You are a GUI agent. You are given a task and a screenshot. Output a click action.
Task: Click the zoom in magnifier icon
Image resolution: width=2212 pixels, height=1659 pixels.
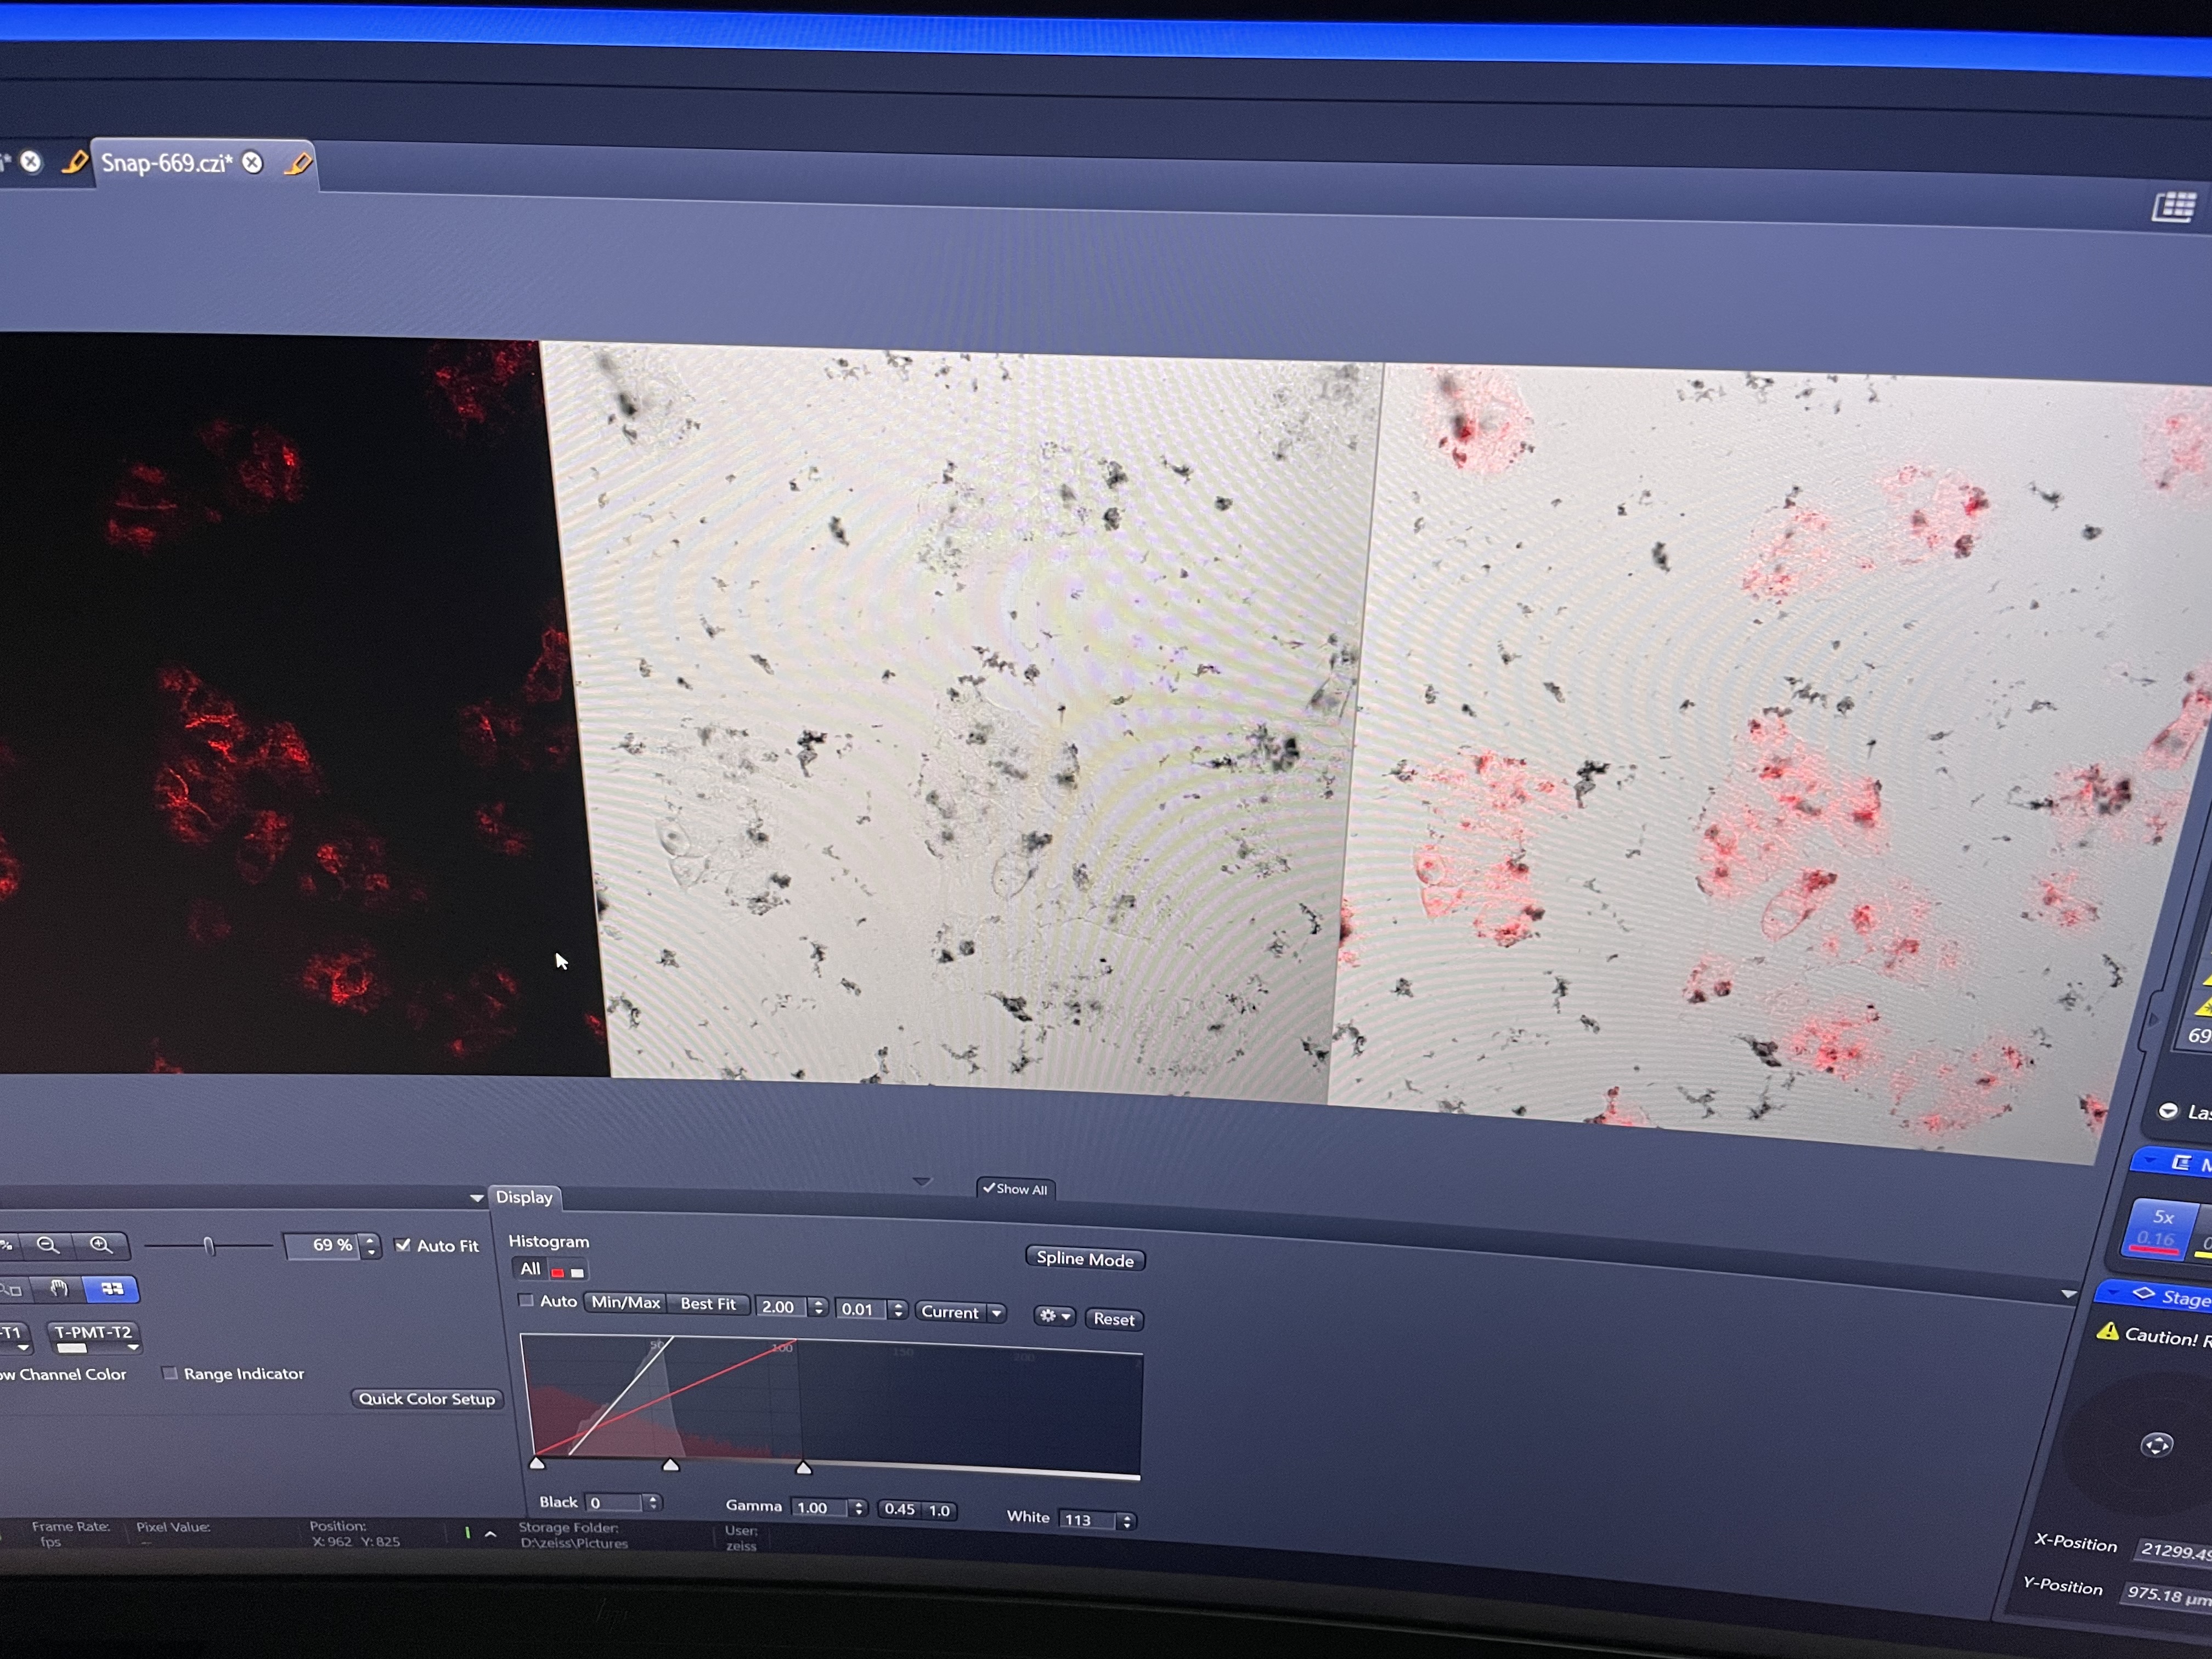(x=101, y=1245)
